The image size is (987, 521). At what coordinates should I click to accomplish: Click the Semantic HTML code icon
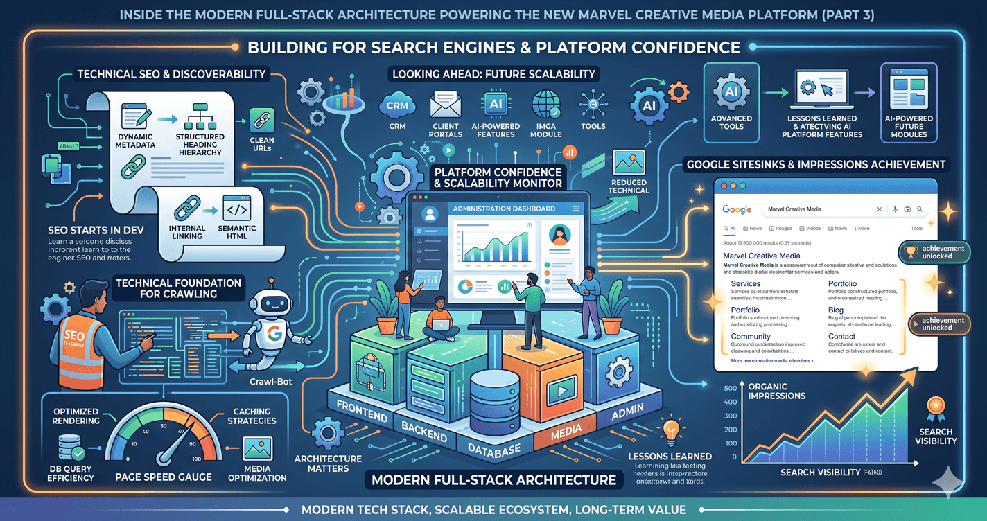click(237, 209)
